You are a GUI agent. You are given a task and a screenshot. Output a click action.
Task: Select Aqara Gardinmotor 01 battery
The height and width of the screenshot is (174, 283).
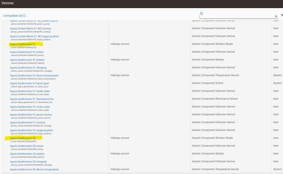tap(27, 60)
